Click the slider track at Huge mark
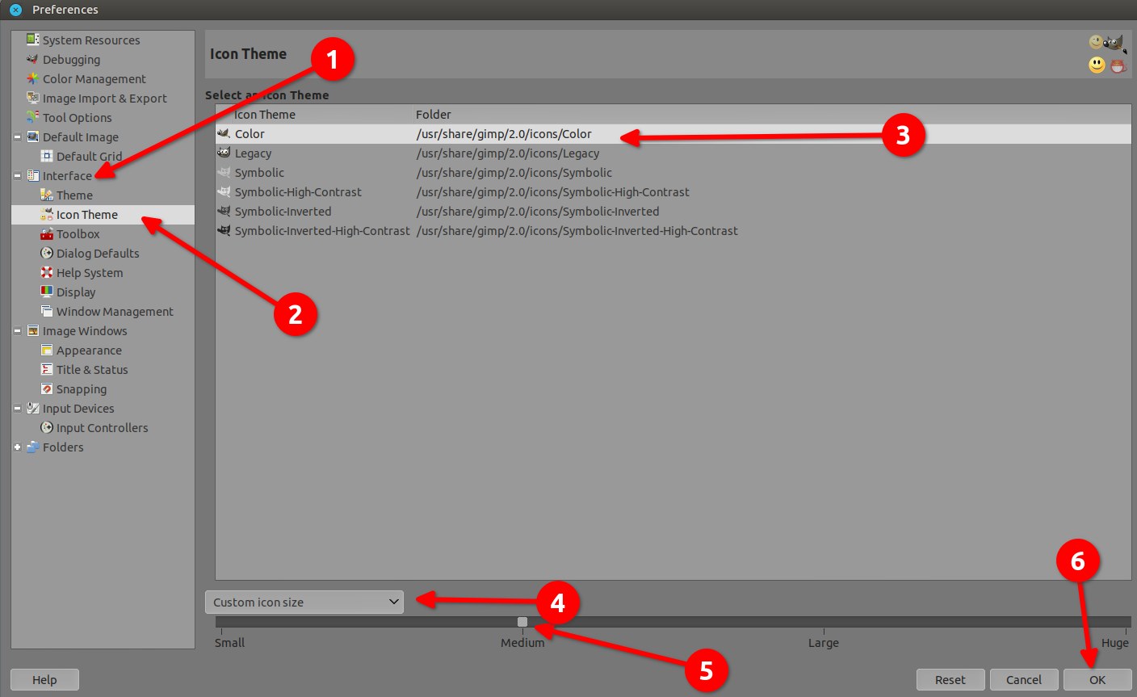This screenshot has height=697, width=1137. pos(1126,622)
